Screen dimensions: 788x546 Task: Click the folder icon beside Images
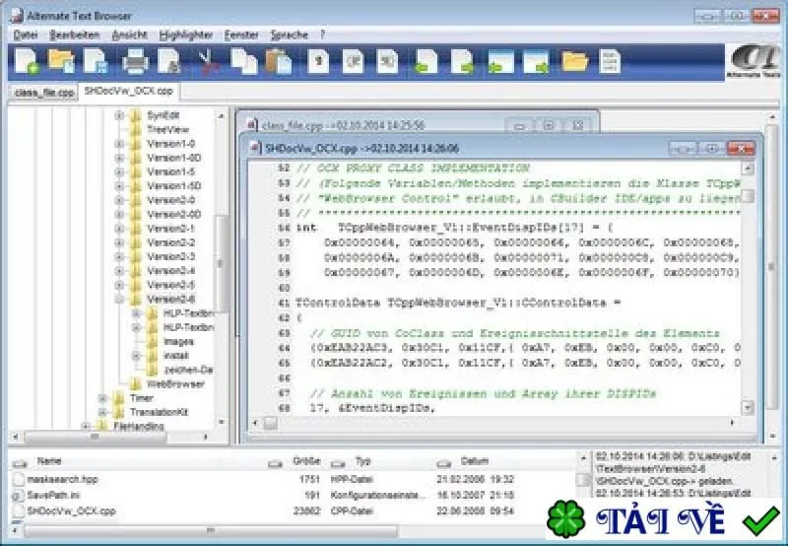point(152,342)
